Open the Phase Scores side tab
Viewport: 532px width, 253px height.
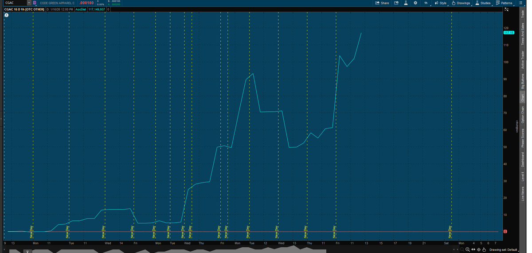pyautogui.click(x=523, y=138)
